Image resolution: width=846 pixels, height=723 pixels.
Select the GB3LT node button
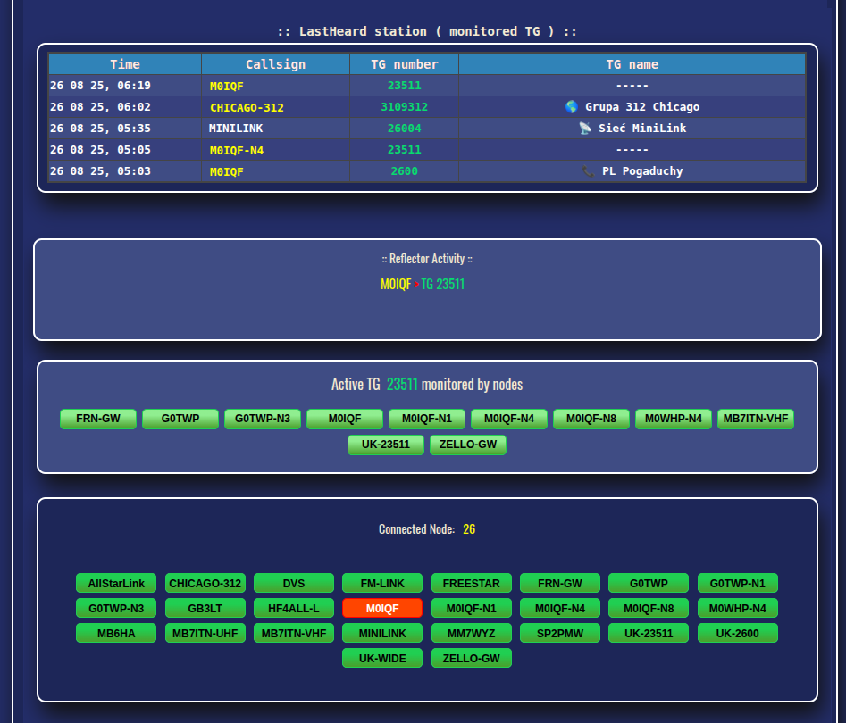pyautogui.click(x=205, y=609)
